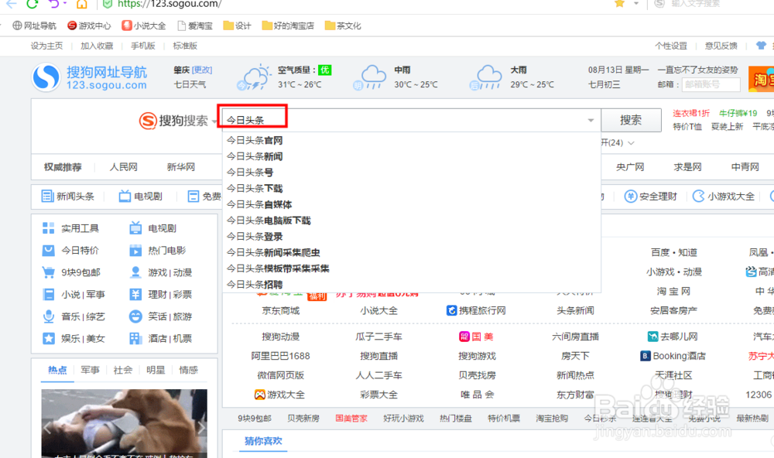The image size is (774, 458).
Task: Open the 人民网 link
Action: click(123, 167)
